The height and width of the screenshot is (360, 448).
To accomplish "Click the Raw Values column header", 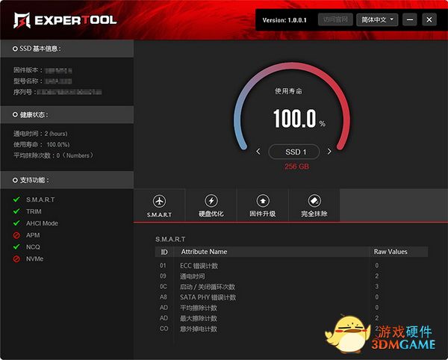I will [391, 252].
